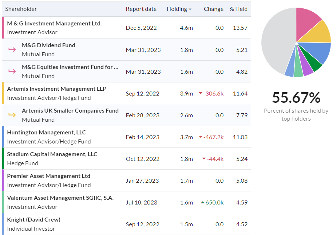Open M&G Equities Investment Fund entry
Viewport: 336px width, 235px height.
(x=70, y=67)
